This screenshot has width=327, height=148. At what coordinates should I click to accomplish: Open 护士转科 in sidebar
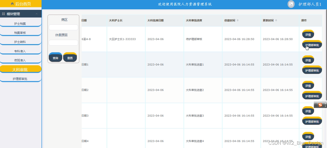[20, 42]
